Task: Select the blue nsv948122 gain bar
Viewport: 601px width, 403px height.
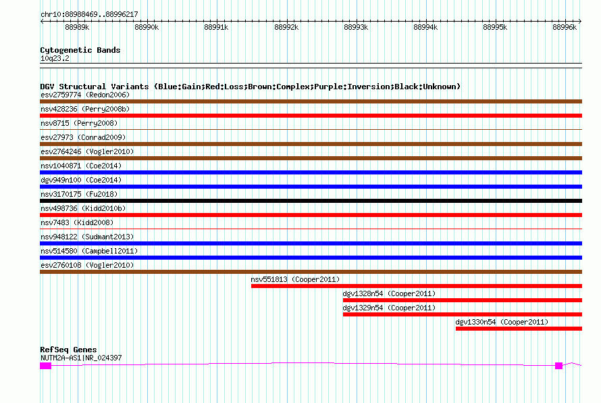Action: click(311, 243)
